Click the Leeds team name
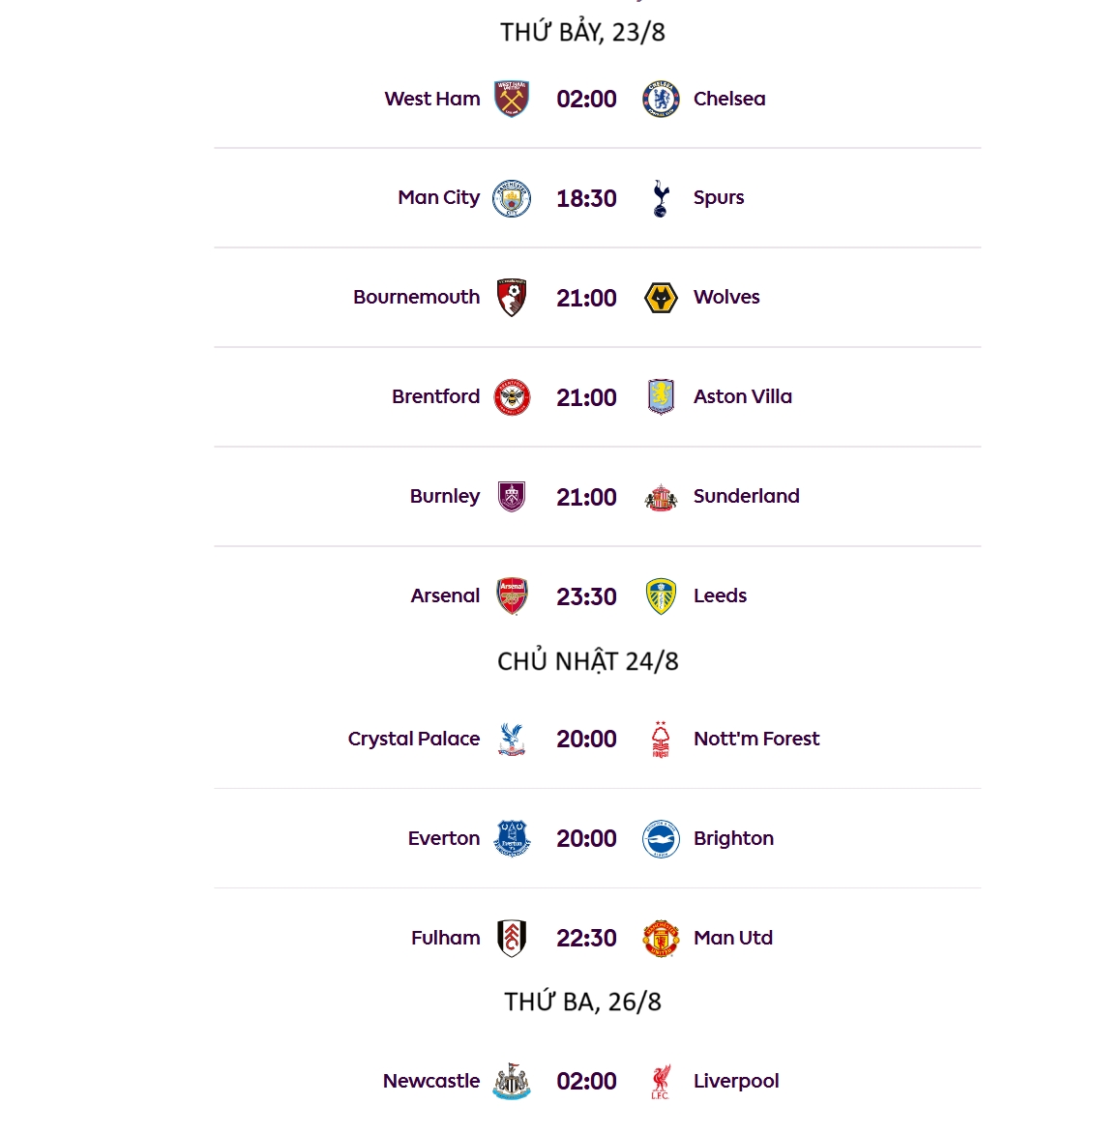 coord(720,596)
